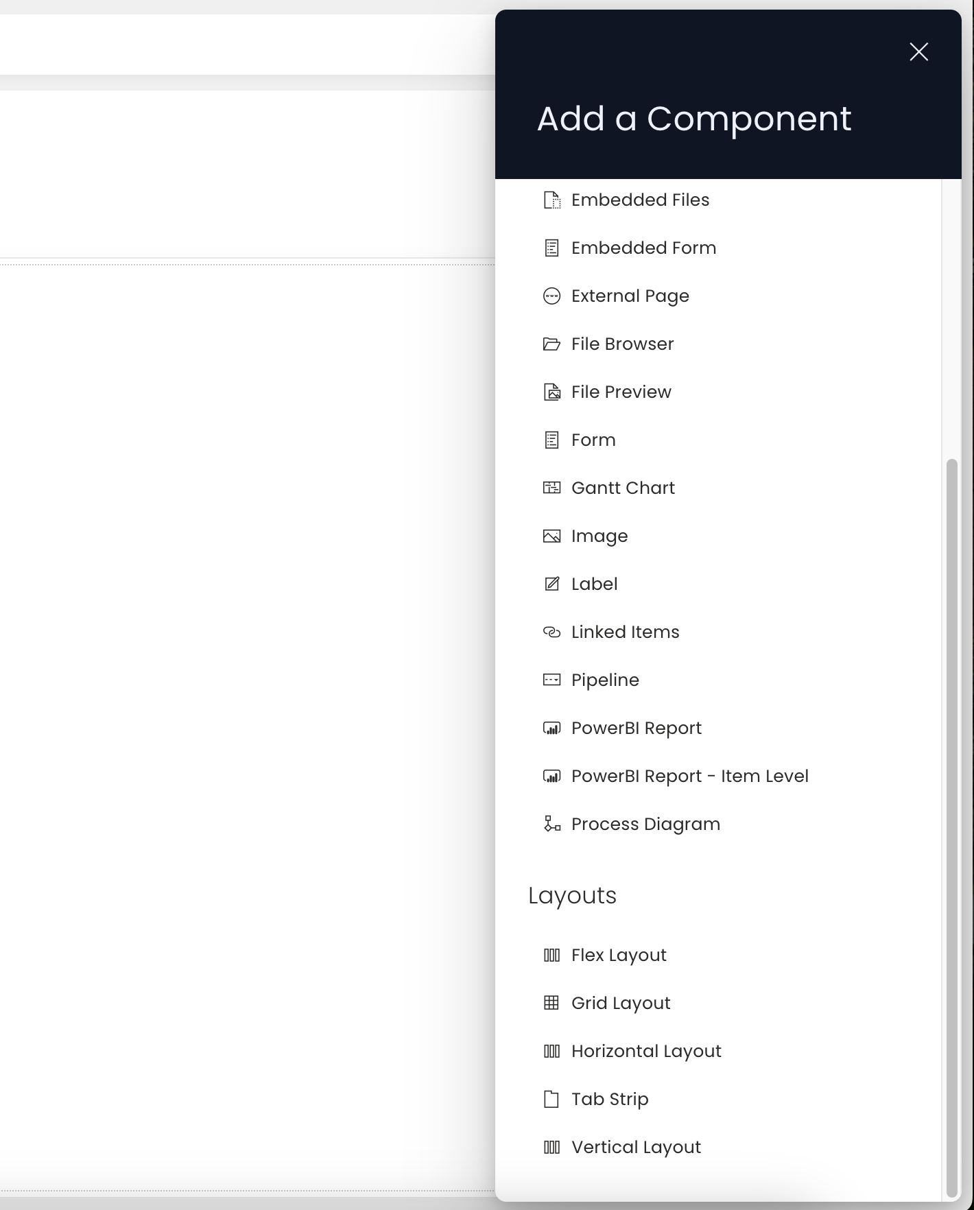This screenshot has height=1210, width=974.
Task: Add a Form to the page
Action: 592,440
